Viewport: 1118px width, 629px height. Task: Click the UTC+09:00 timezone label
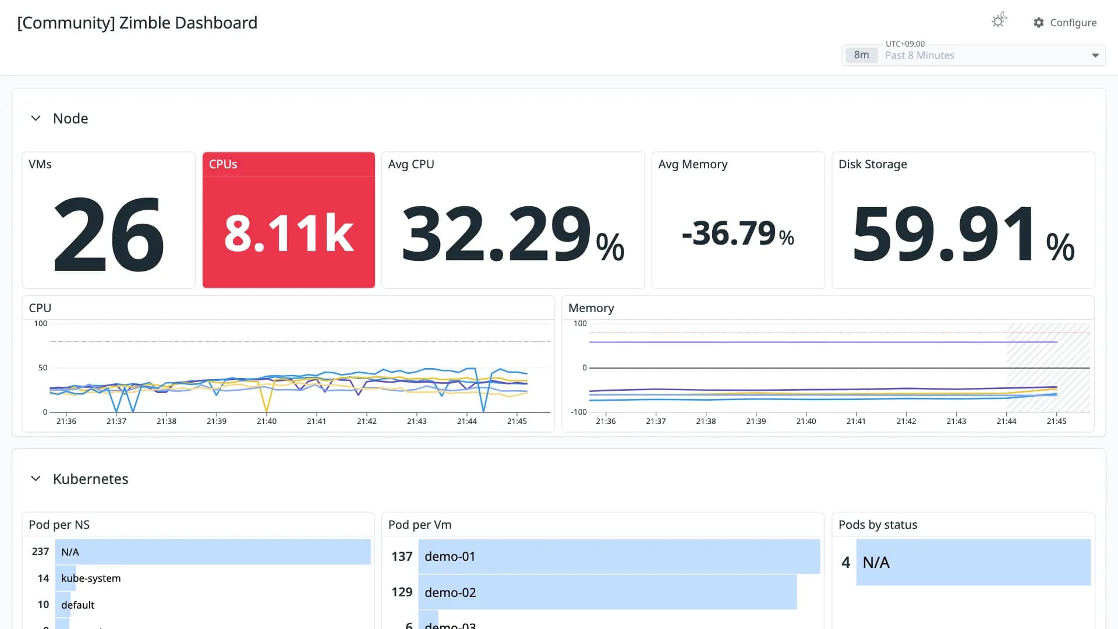pyautogui.click(x=905, y=44)
